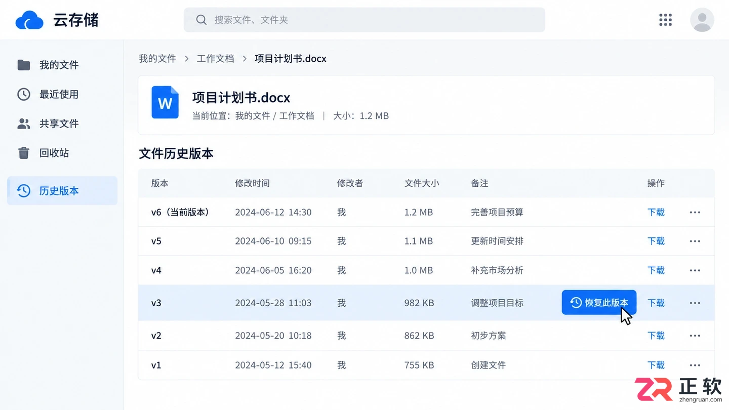Image resolution: width=729 pixels, height=410 pixels.
Task: Click the 版本 column header
Action: pyautogui.click(x=160, y=183)
